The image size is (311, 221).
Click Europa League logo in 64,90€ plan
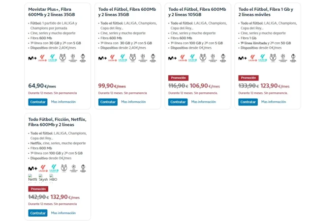pos(82,57)
